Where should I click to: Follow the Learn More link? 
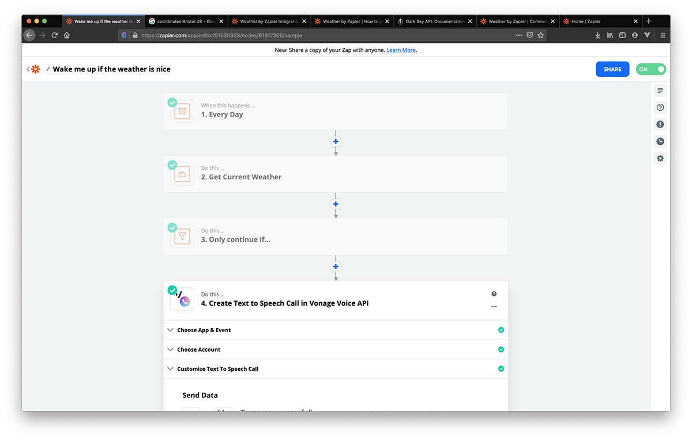point(401,50)
